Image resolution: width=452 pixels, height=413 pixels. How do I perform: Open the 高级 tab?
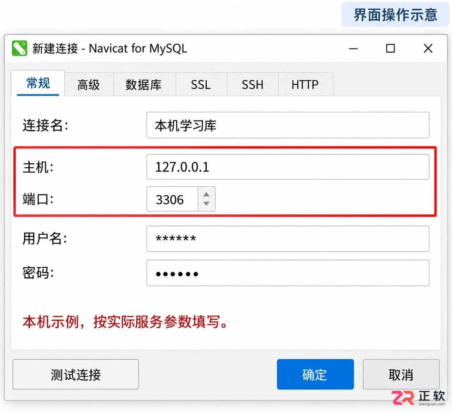[x=89, y=84]
